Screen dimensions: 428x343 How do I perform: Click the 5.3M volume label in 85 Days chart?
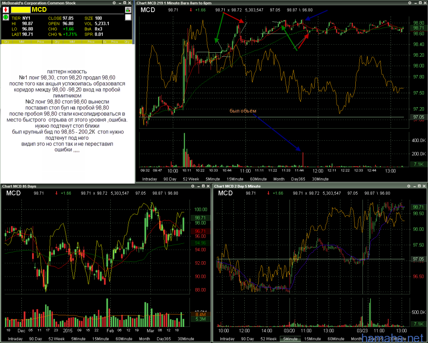[200, 319]
